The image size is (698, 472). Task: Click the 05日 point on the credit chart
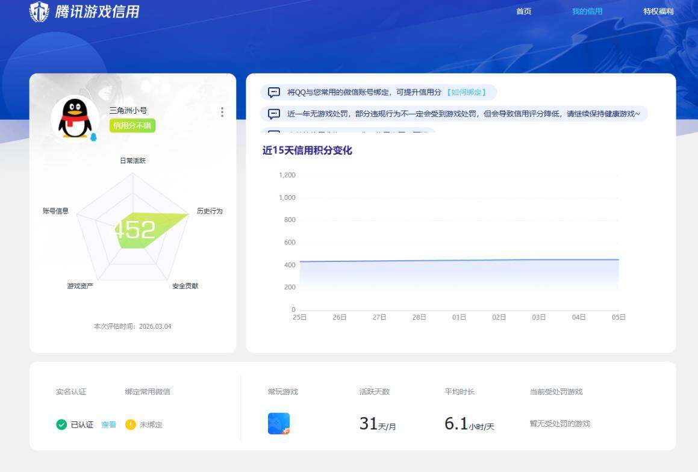[x=619, y=259]
